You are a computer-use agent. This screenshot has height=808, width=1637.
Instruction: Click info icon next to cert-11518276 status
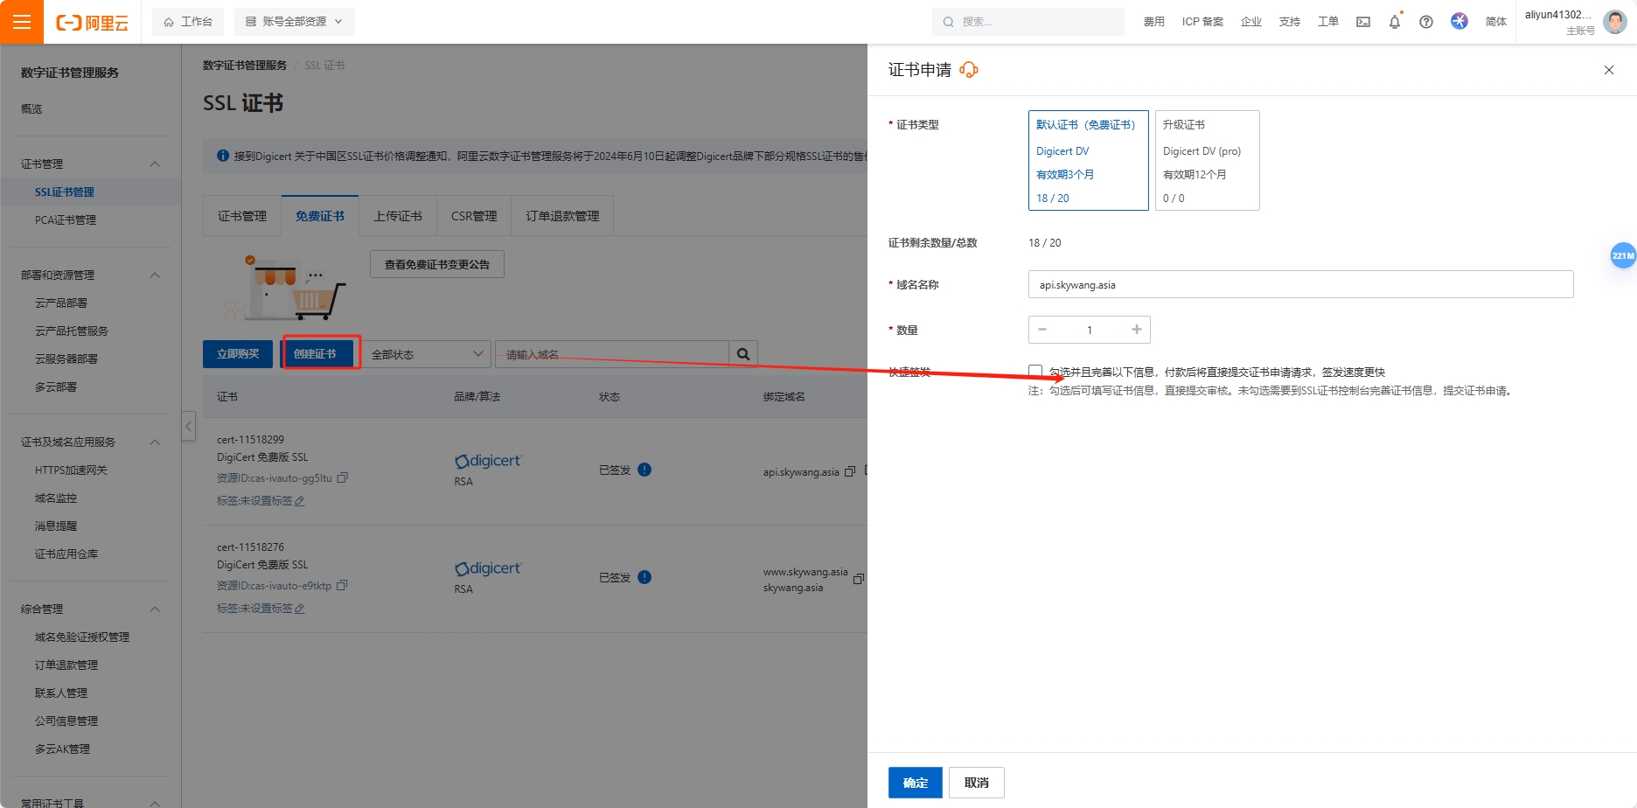point(644,577)
